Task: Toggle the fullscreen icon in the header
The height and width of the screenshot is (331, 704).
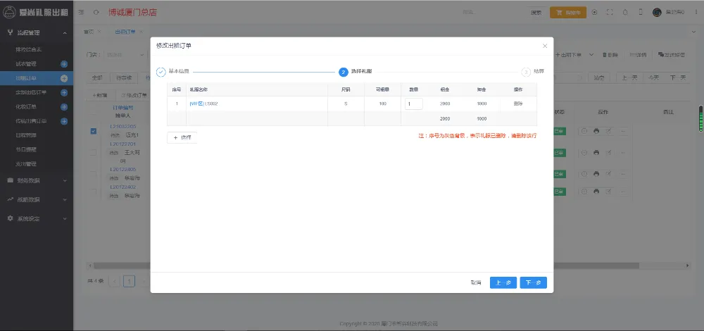Action: click(x=610, y=12)
